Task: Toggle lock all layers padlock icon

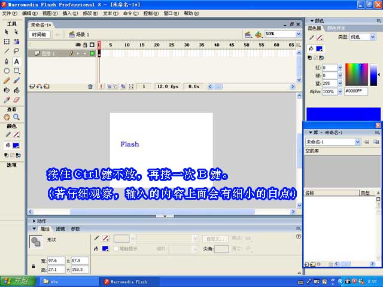Action: [84, 45]
